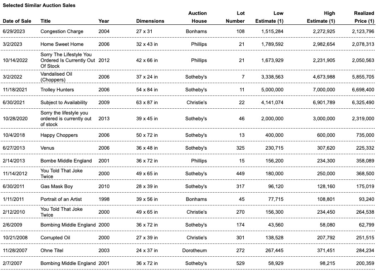Select realized price 6,698,400
The image size is (378, 272).
[363, 90]
